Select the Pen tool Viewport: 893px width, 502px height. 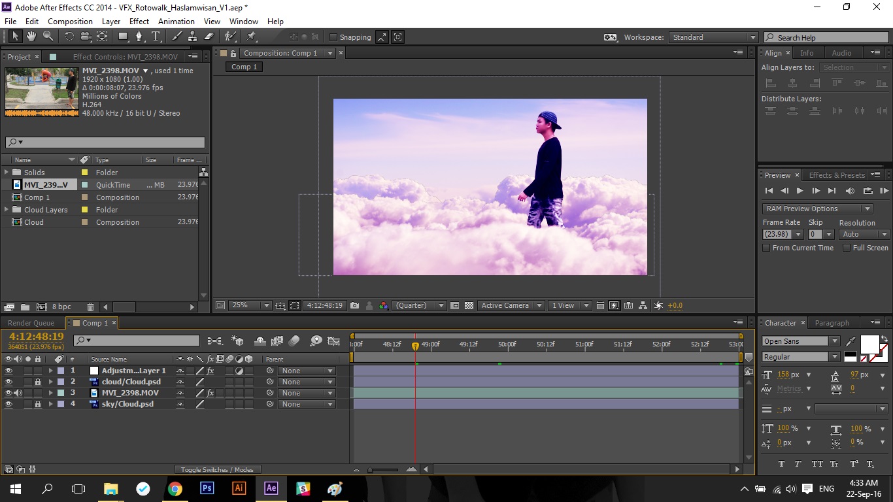click(x=139, y=37)
